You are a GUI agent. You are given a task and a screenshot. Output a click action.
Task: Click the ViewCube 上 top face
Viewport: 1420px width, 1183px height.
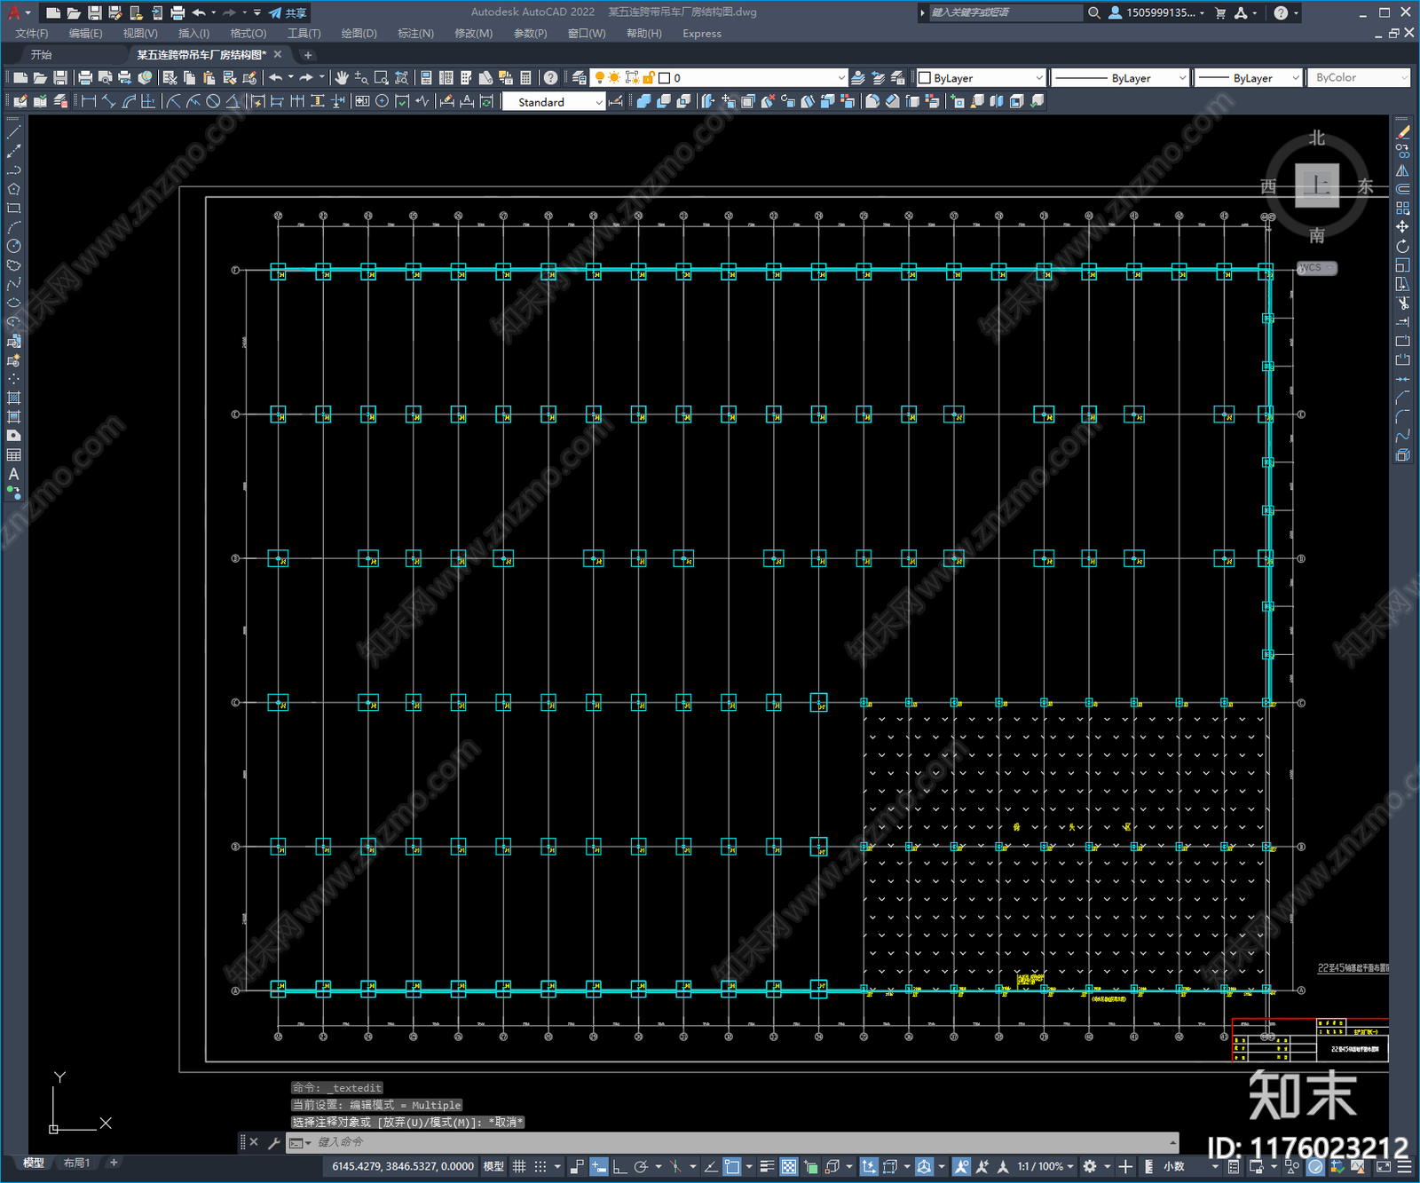point(1317,185)
